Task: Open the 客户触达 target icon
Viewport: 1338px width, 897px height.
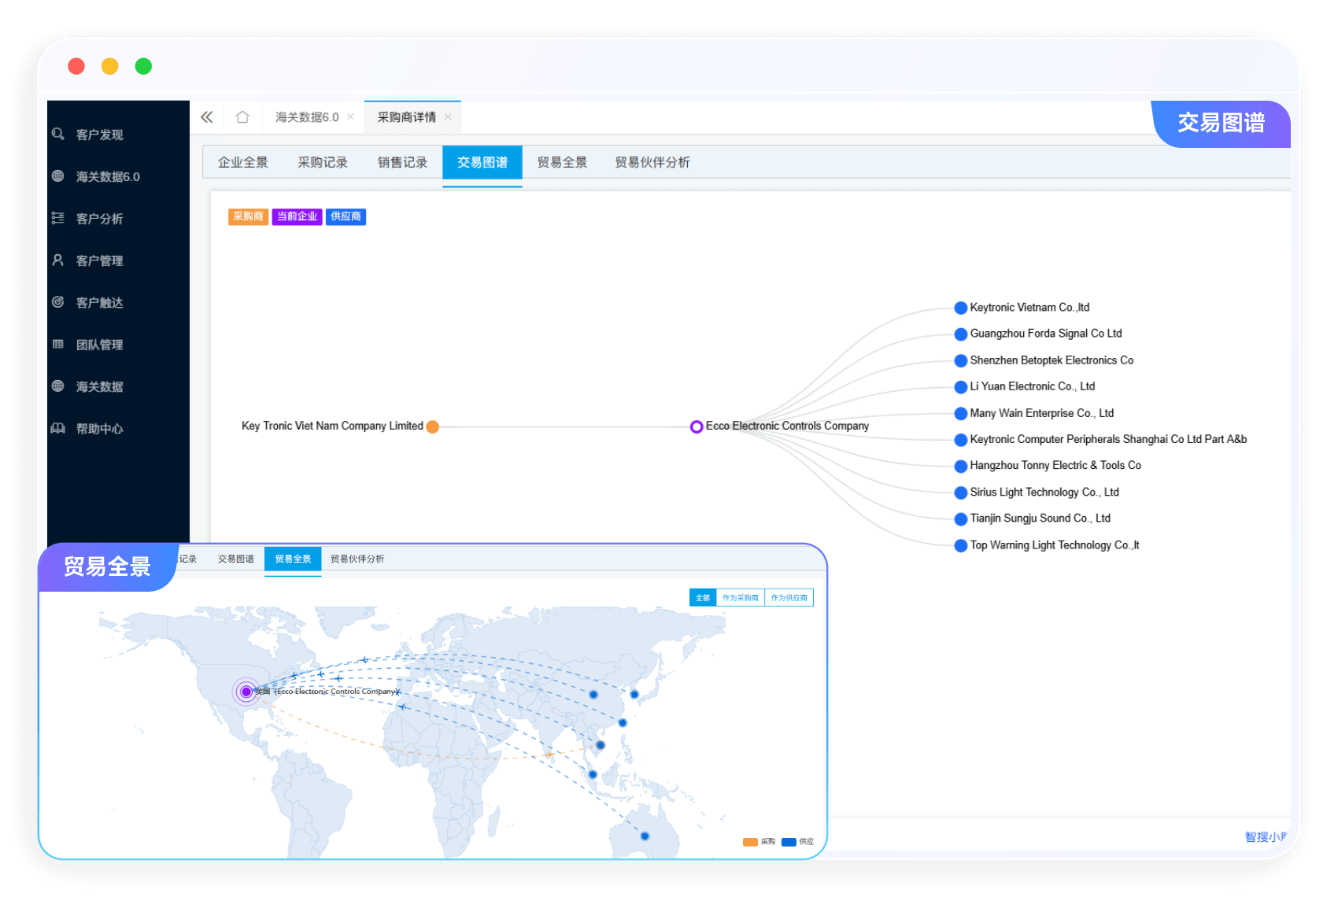Action: [58, 302]
